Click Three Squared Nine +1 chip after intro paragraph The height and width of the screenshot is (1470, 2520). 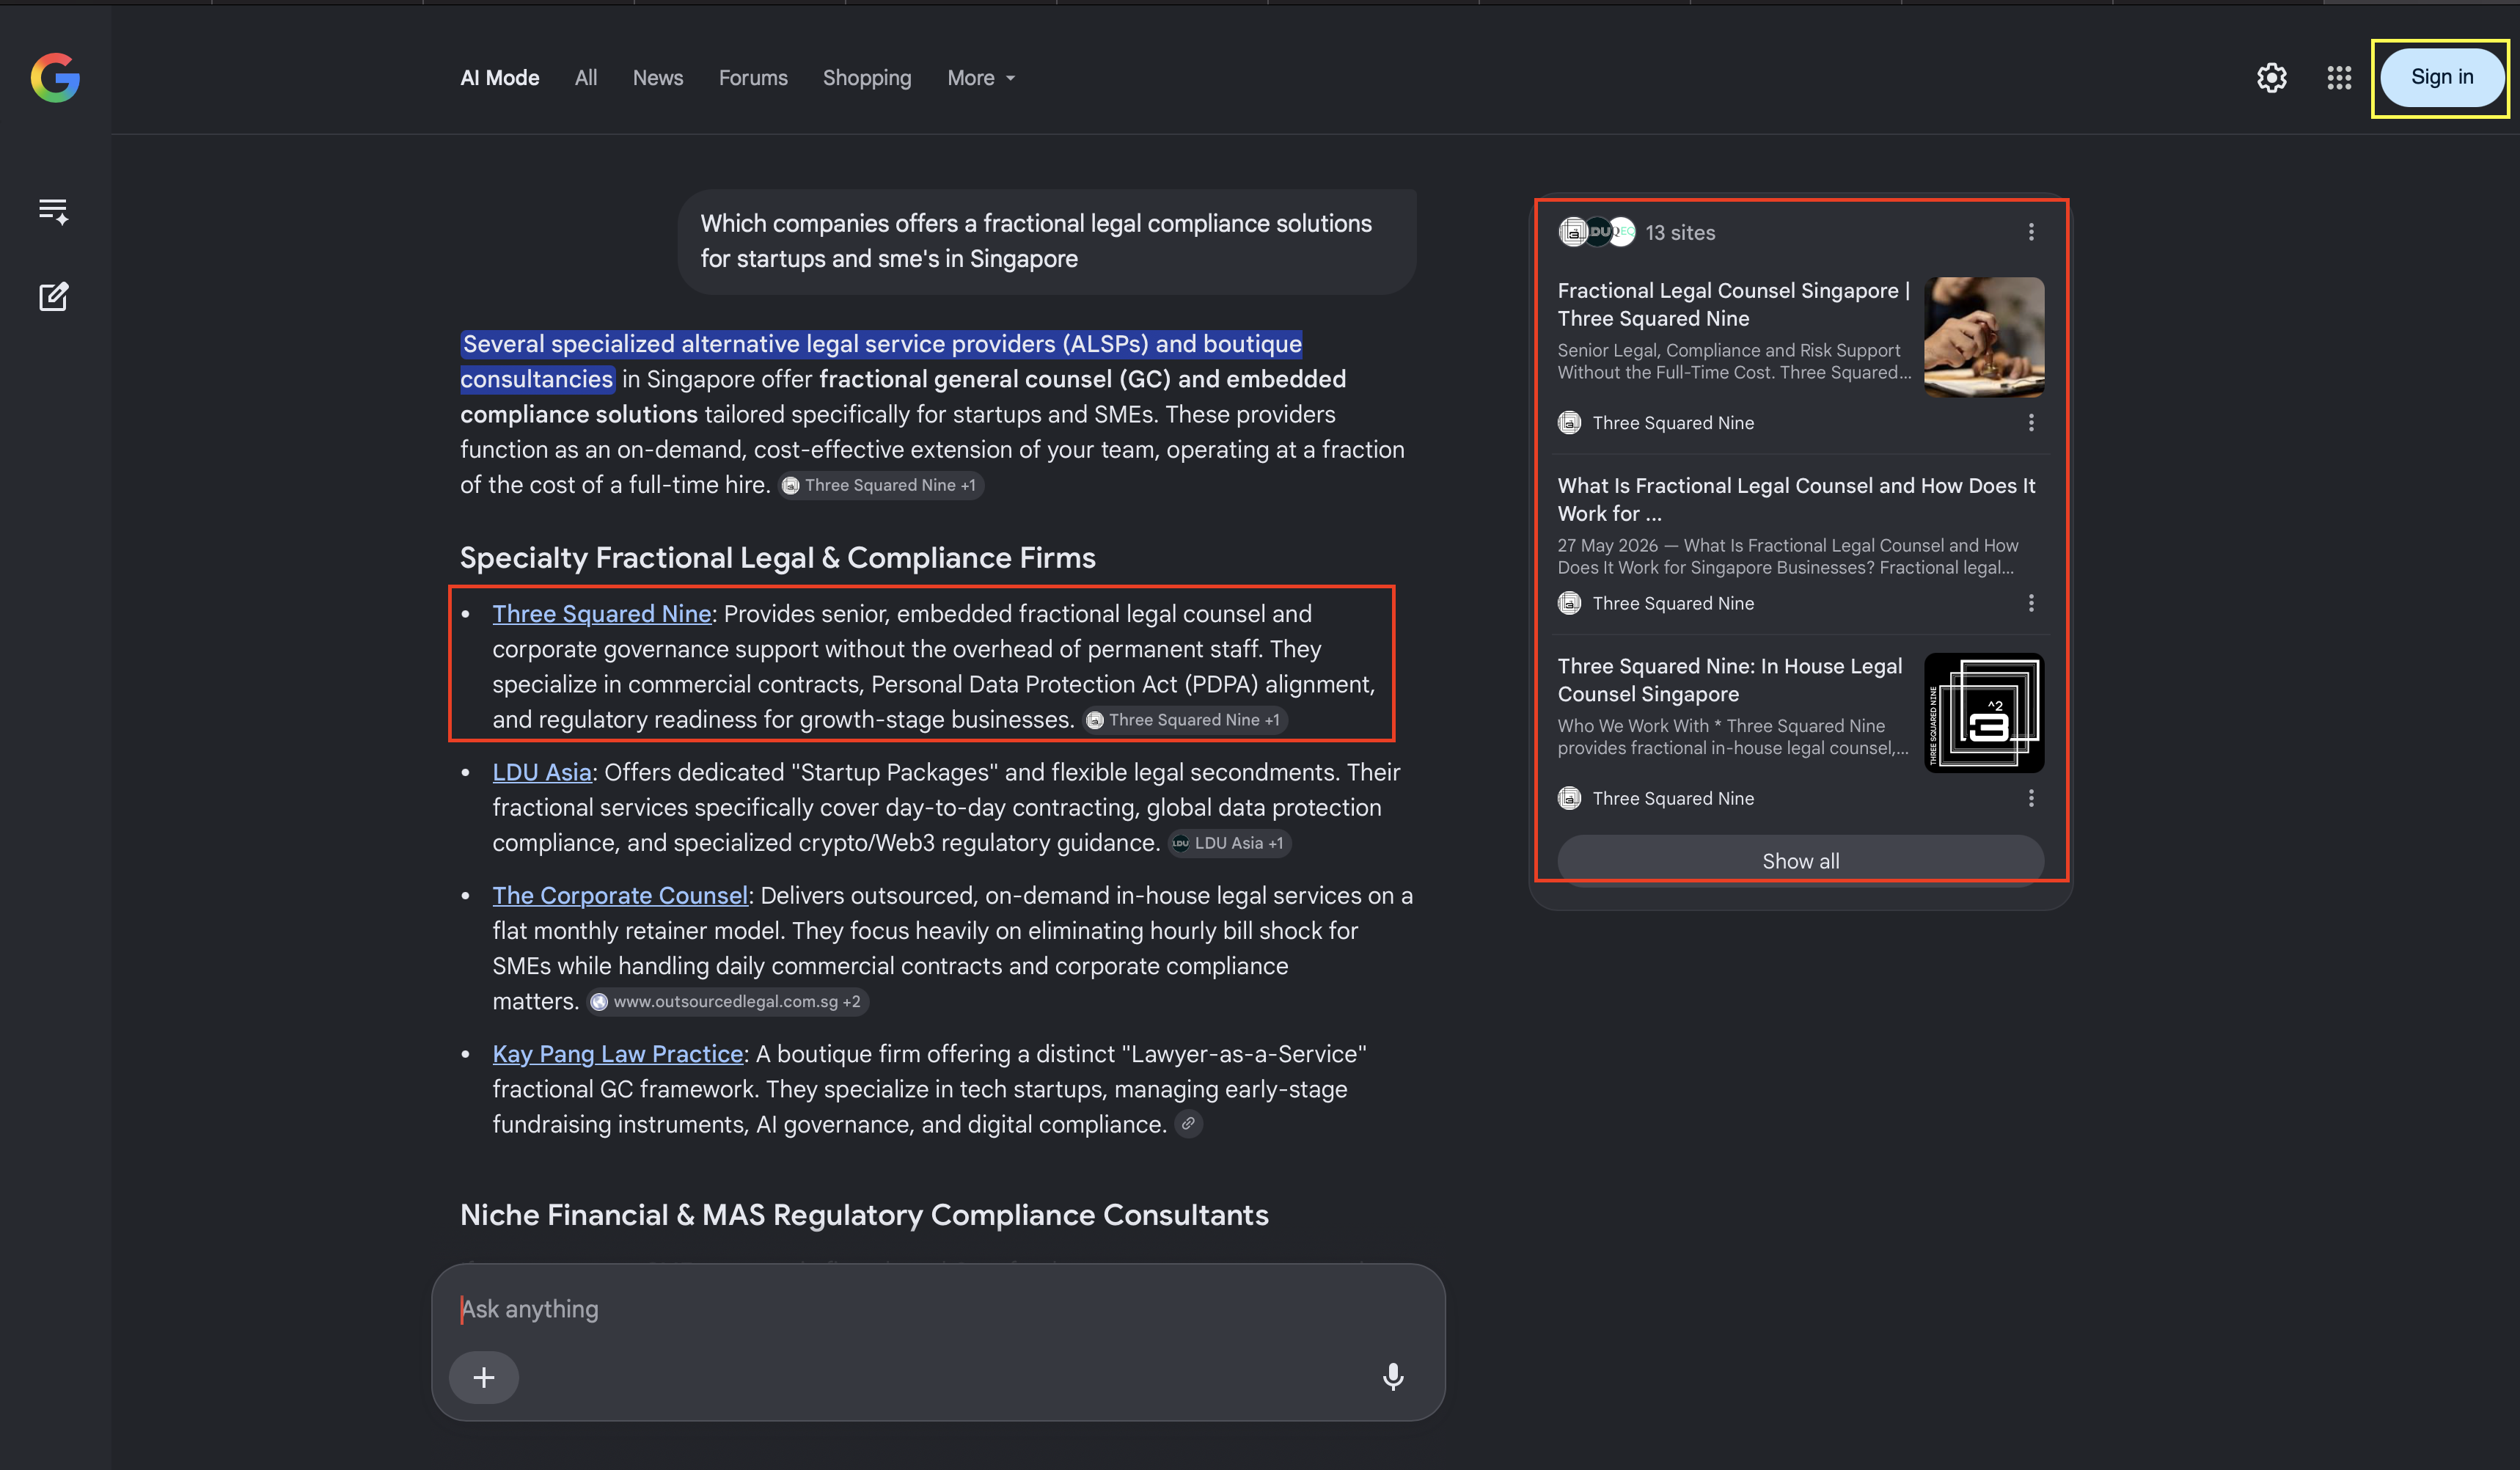point(881,485)
